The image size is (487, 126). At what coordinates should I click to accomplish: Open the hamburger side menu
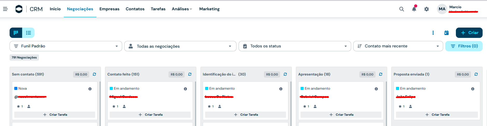pos(5,9)
